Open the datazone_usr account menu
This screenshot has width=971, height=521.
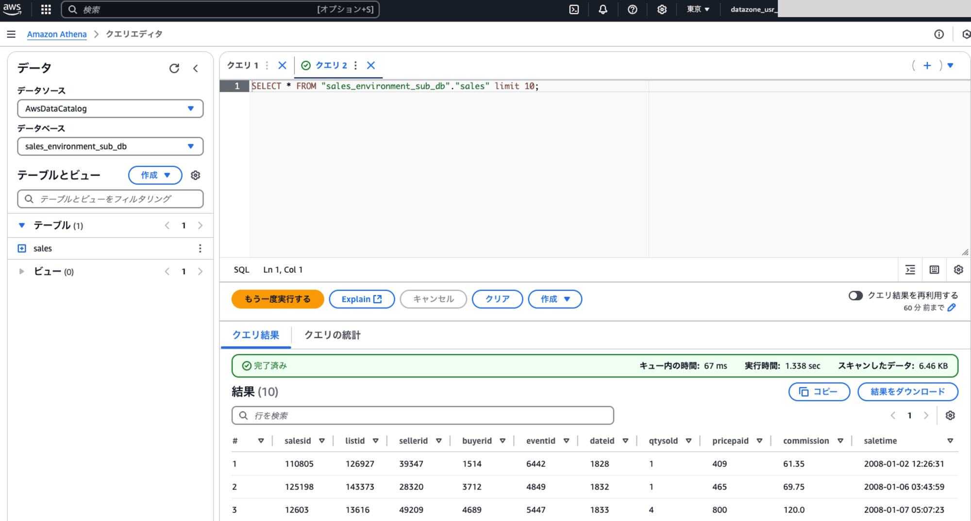[x=753, y=9]
